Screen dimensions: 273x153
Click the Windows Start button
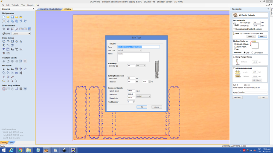click(3, 150)
